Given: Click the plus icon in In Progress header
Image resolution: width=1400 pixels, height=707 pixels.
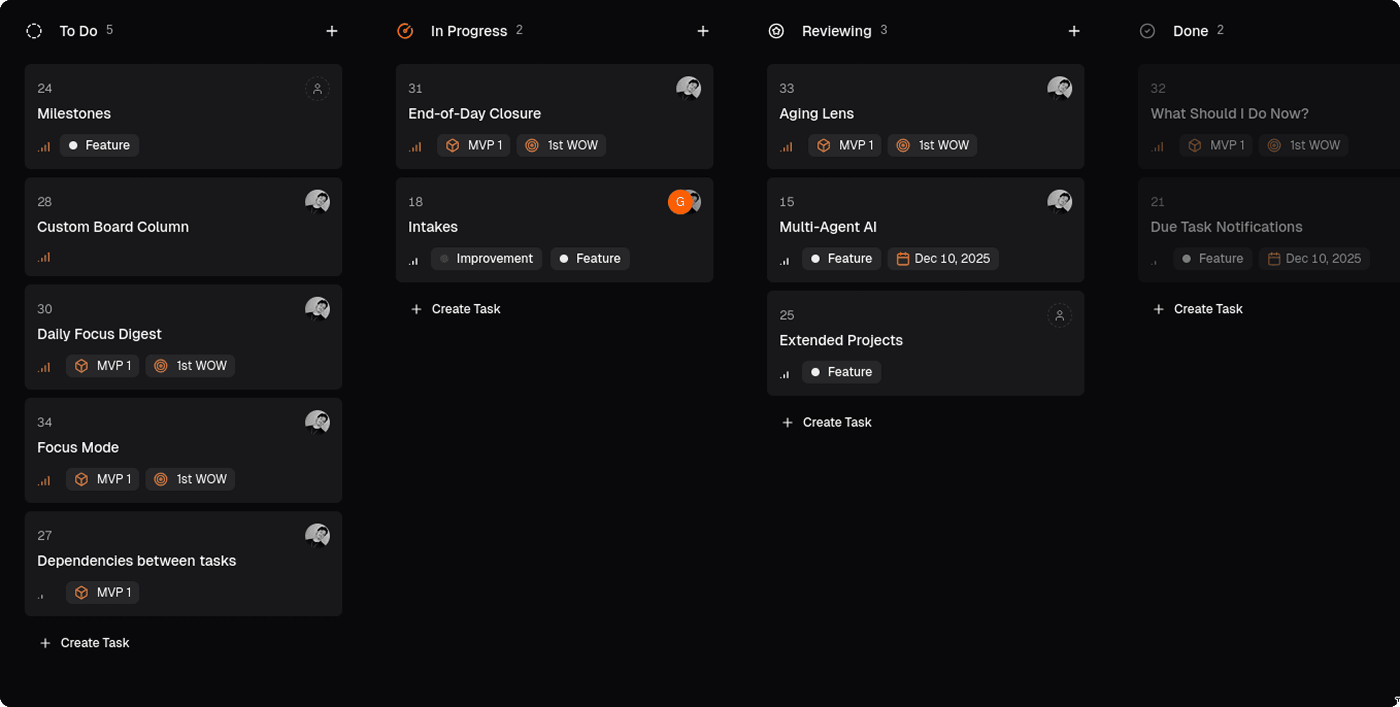Looking at the screenshot, I should (703, 31).
